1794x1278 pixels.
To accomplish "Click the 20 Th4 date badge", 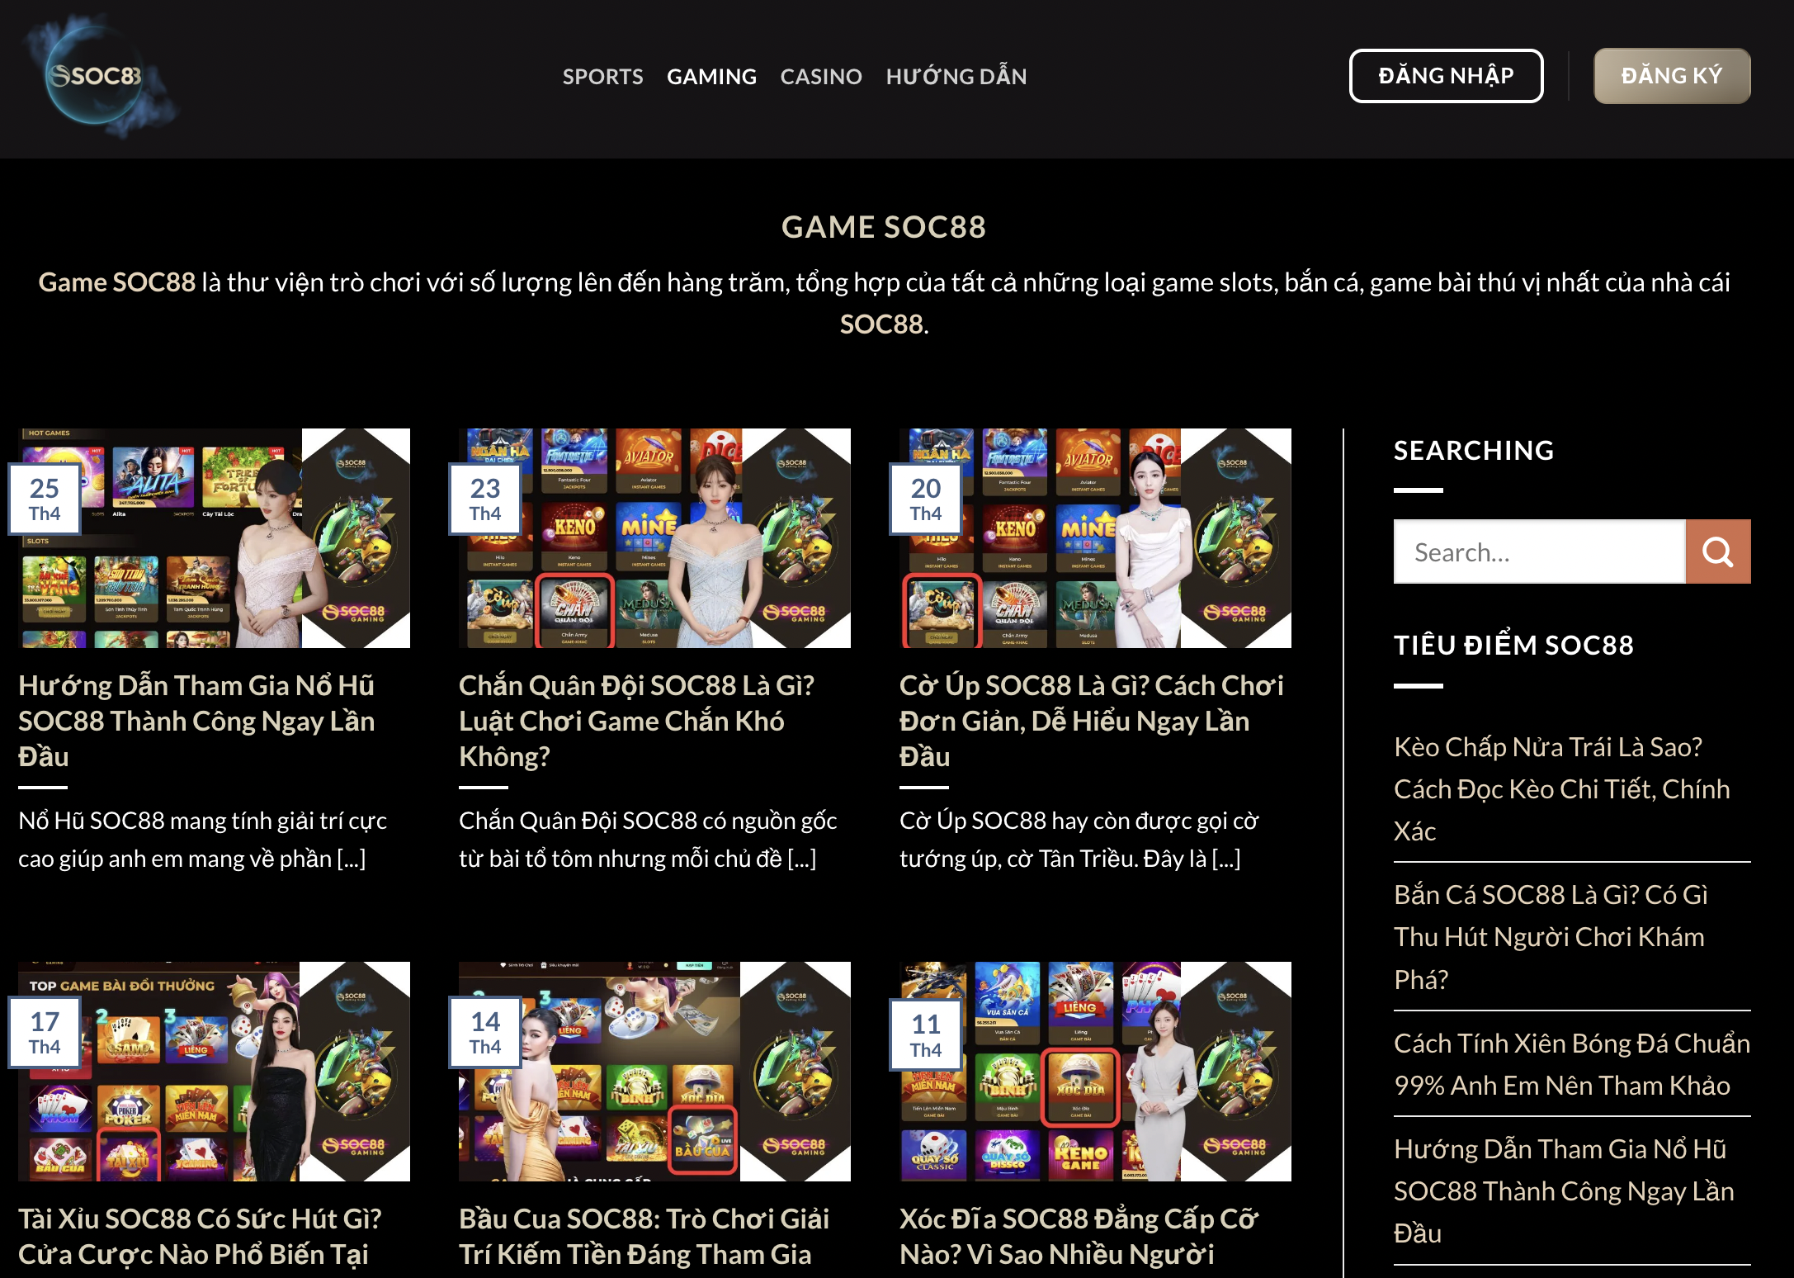I will point(926,499).
